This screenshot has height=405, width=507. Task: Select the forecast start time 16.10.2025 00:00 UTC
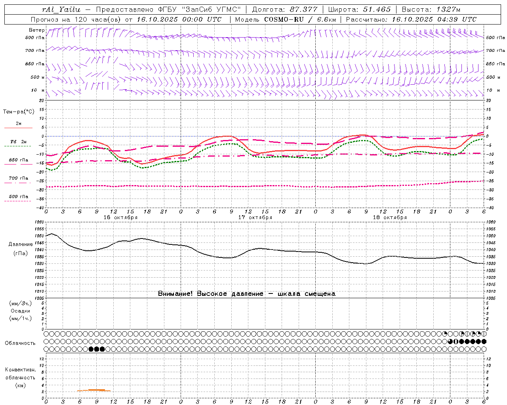click(179, 19)
